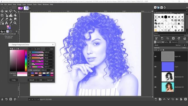Hide the duotone-02 layer
This screenshot has height=106, width=188.
pyautogui.click(x=155, y=87)
